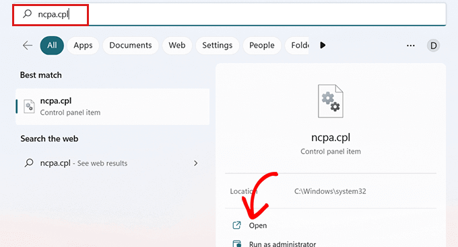Expand web result with chevron arrow
The height and width of the screenshot is (247, 458).
click(x=196, y=163)
